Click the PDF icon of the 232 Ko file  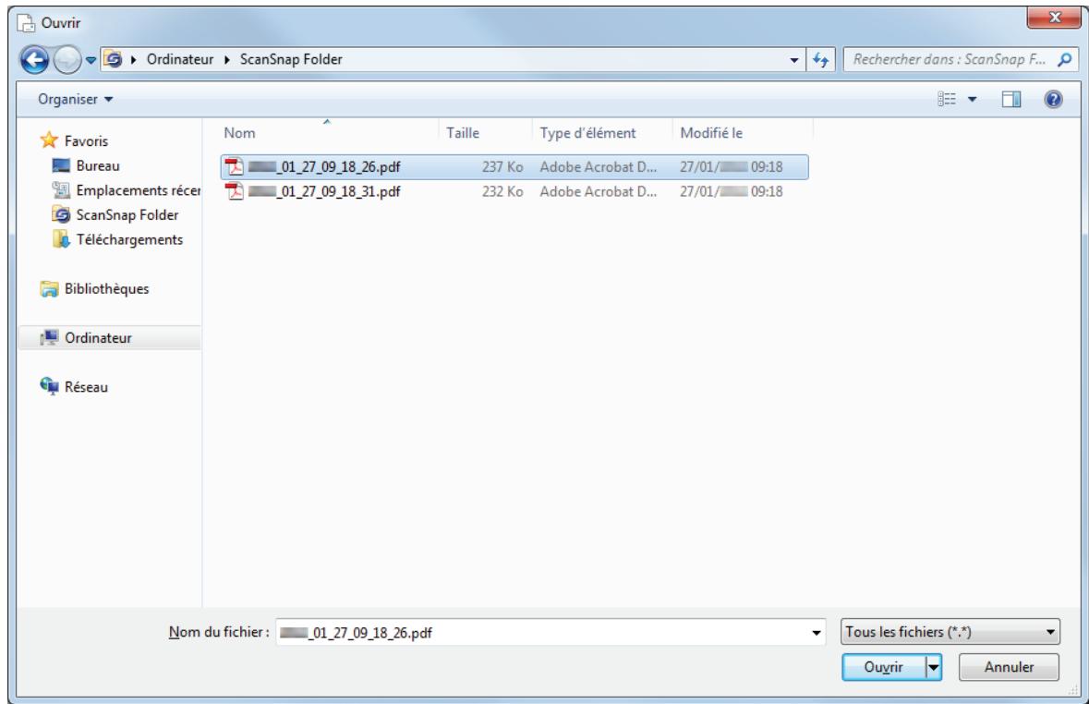point(234,191)
